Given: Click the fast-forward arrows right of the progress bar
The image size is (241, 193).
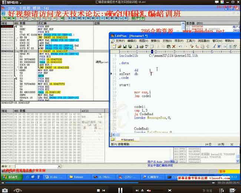Looking at the screenshot, I should (213, 183).
